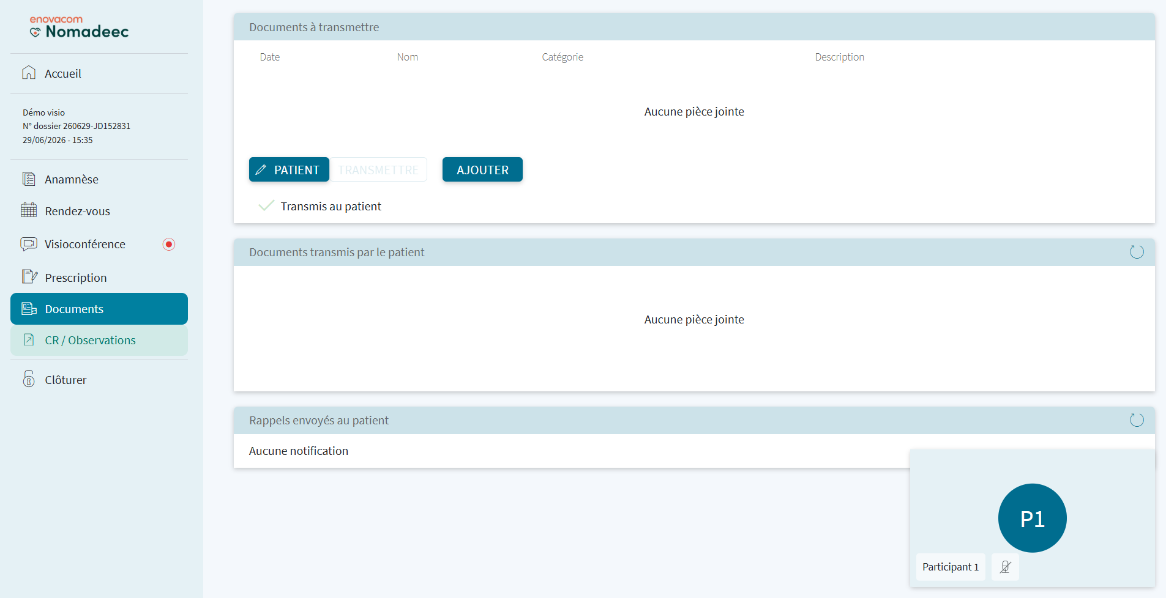Image resolution: width=1166 pixels, height=598 pixels.
Task: Open the Visioconférence page
Action: (99, 244)
